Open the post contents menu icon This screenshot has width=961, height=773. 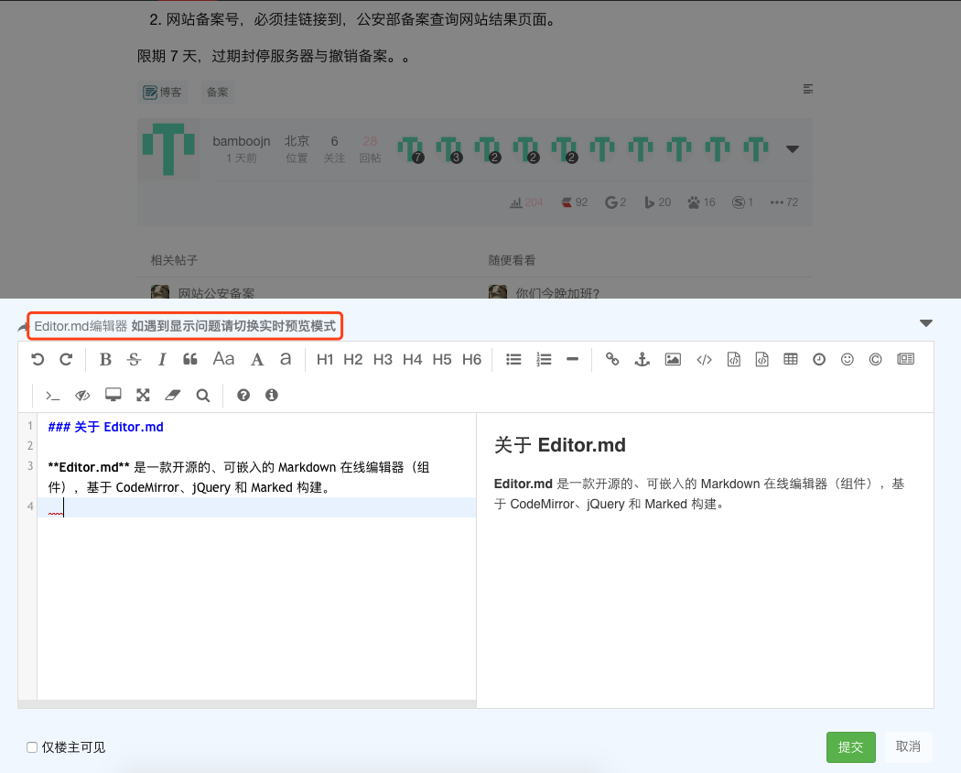808,90
